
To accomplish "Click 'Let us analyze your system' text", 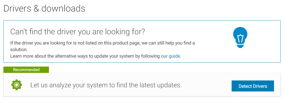I will click(106, 85).
